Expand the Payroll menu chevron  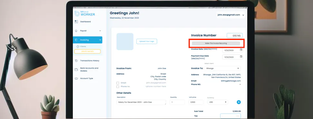click(100, 31)
